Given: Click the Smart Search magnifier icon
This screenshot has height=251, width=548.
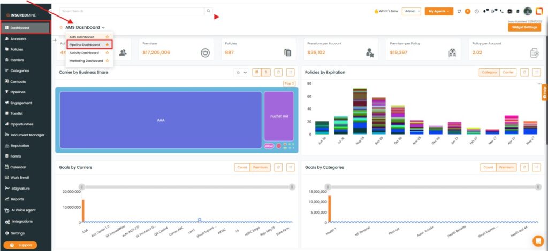Looking at the screenshot, I should (208, 11).
